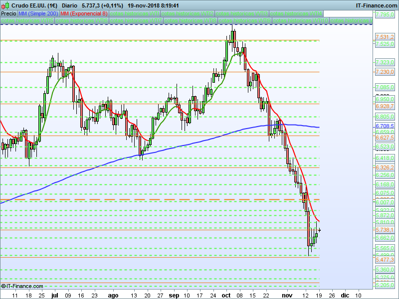Image resolution: width=399 pixels, height=299 pixels.
Task: Click the oct month label on time axis
Action: pyautogui.click(x=226, y=296)
